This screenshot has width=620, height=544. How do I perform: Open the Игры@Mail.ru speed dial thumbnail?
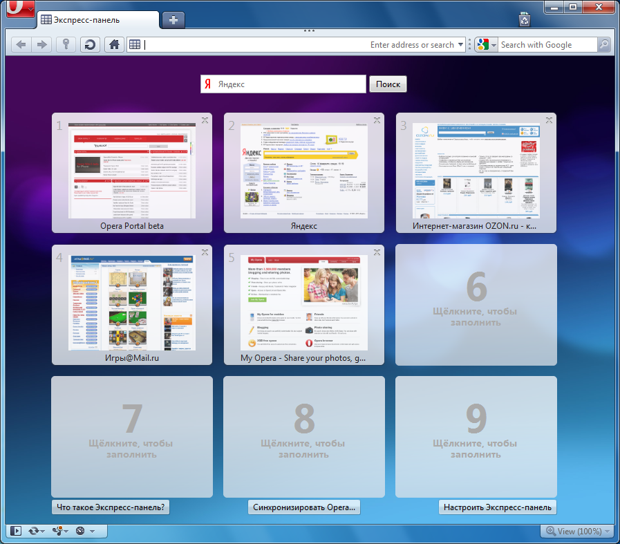[131, 303]
